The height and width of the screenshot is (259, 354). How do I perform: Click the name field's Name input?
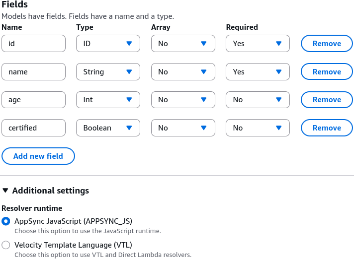(x=33, y=72)
